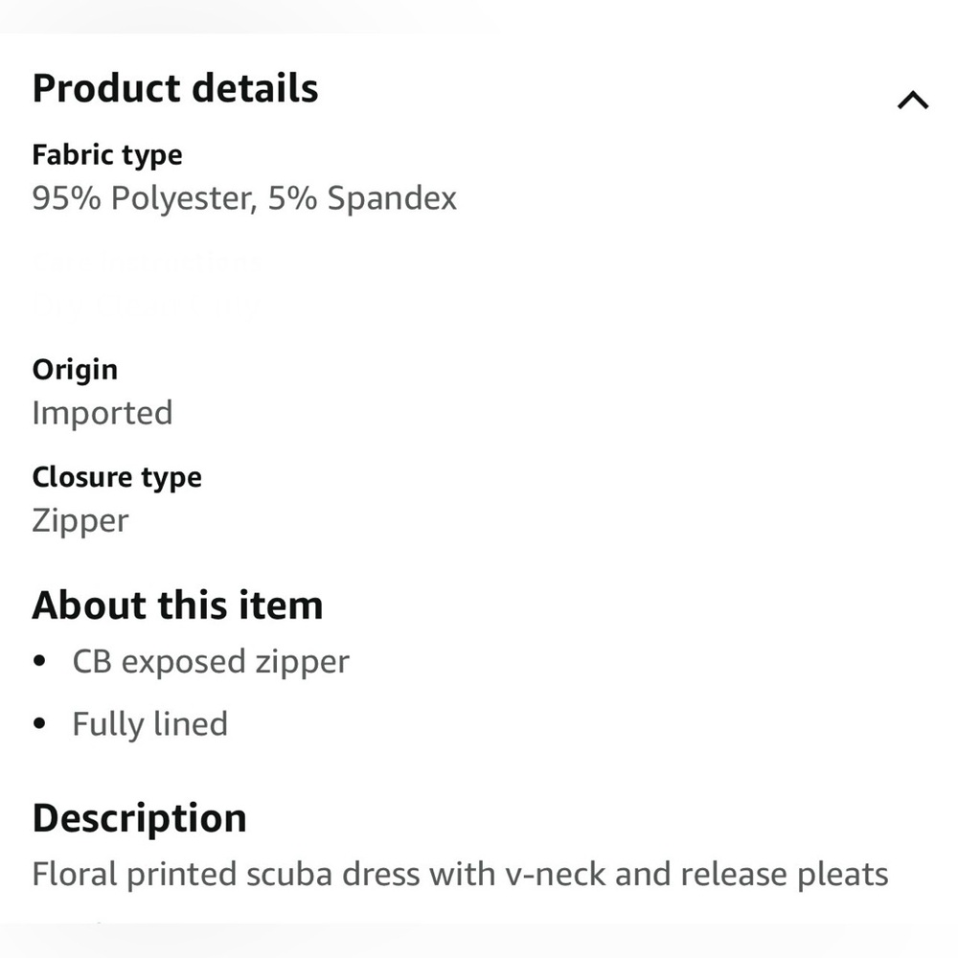Viewport: 958px width, 958px height.
Task: Click the About this item heading
Action: pyautogui.click(x=177, y=605)
